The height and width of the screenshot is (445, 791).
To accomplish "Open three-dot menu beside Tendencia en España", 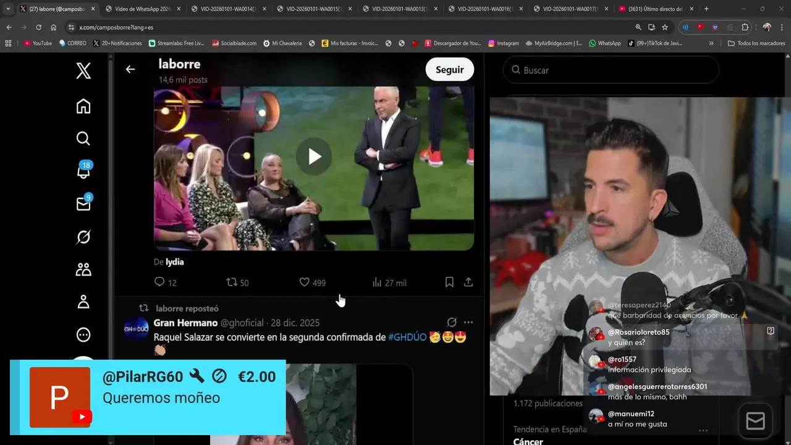I will 703,430.
